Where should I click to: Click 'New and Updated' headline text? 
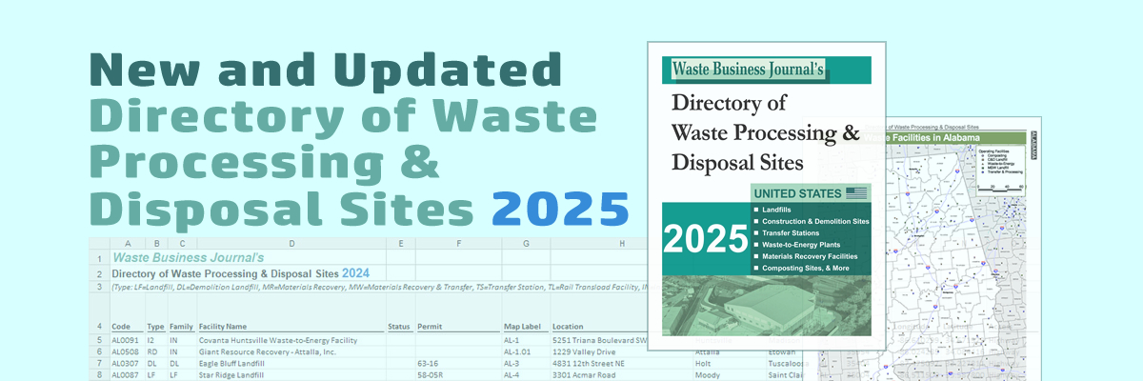point(326,70)
